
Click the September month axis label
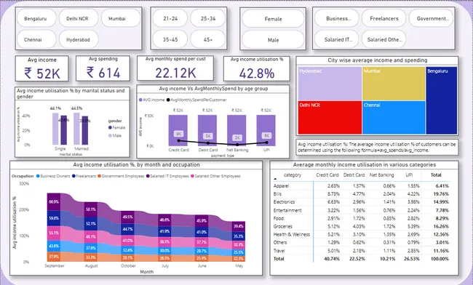point(55,265)
